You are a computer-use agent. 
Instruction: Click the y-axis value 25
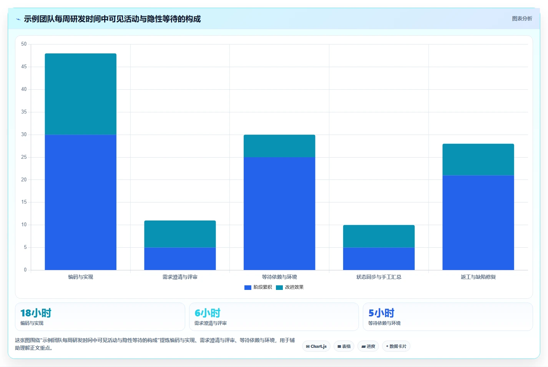tap(24, 157)
